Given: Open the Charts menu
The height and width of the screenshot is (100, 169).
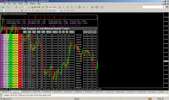Looking at the screenshot, I should 20,4.
